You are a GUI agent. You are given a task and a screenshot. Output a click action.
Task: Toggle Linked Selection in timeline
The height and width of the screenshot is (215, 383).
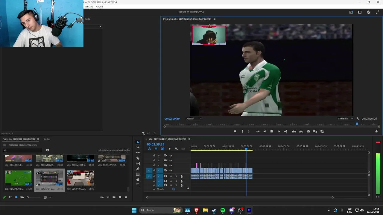tap(163, 149)
